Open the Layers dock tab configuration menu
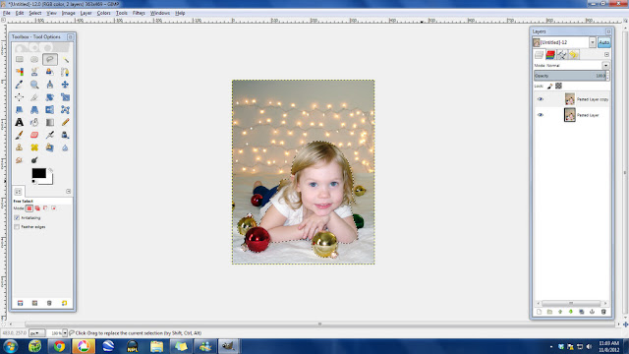 (x=606, y=55)
